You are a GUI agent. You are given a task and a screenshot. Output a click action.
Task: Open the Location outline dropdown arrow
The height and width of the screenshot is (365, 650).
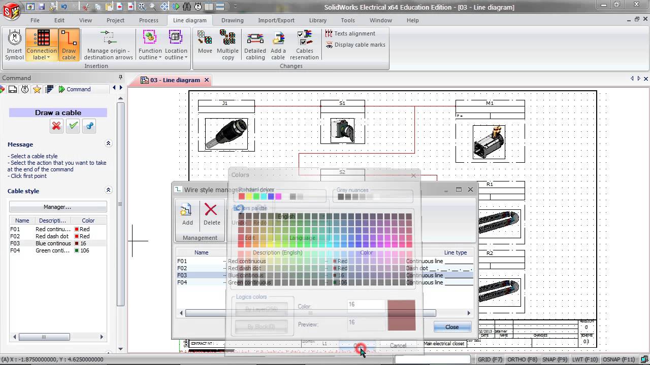tap(186, 58)
